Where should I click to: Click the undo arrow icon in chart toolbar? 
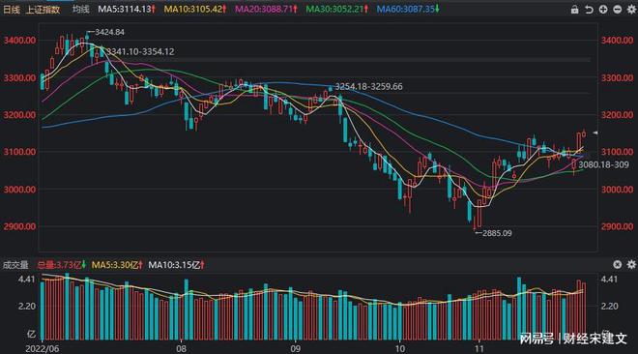coord(589,10)
